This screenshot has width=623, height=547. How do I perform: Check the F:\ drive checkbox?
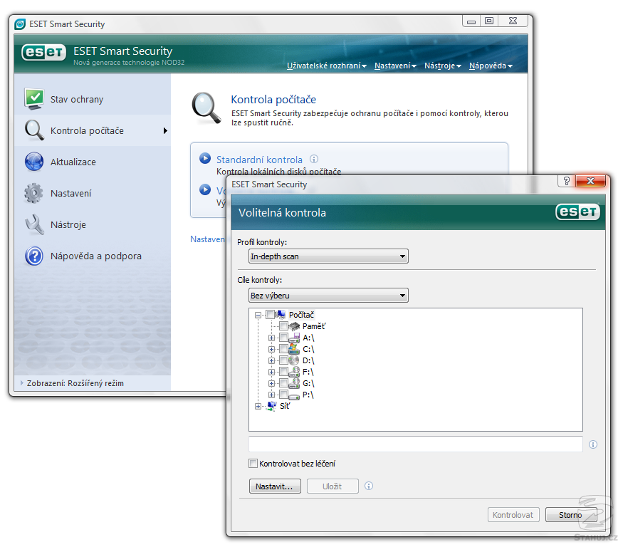283,372
